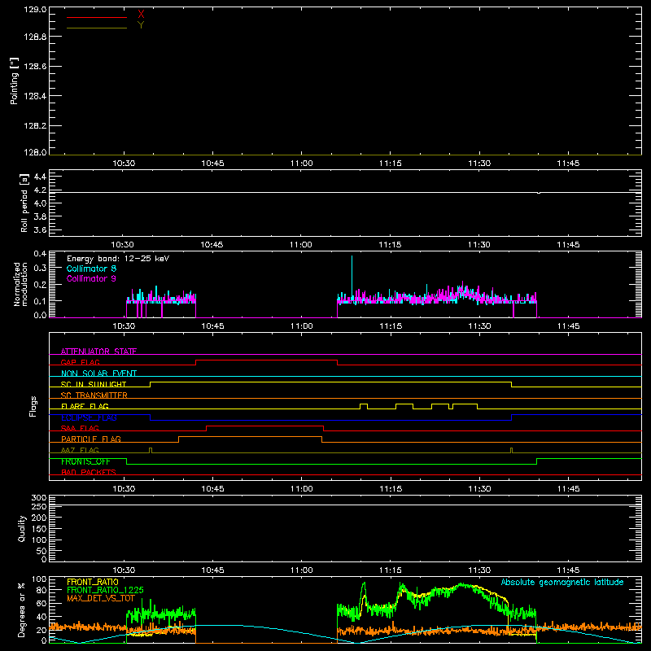Click the FRONTS_OFF flag label
The width and height of the screenshot is (651, 651).
pos(85,461)
